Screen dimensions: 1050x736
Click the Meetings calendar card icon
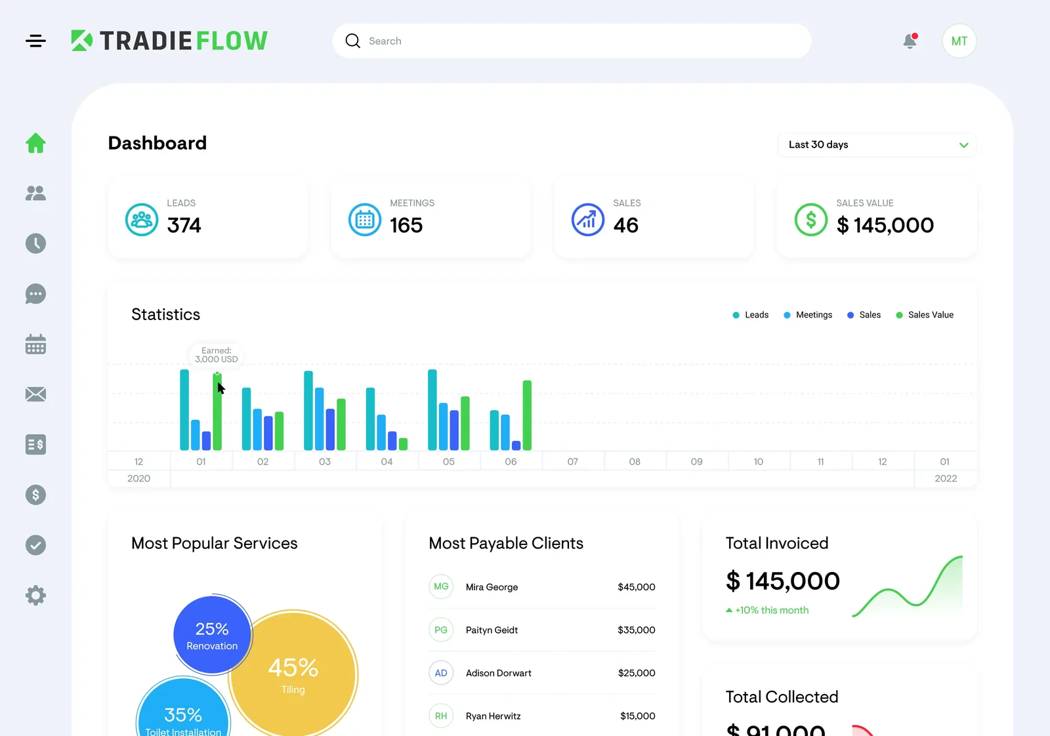click(x=365, y=220)
